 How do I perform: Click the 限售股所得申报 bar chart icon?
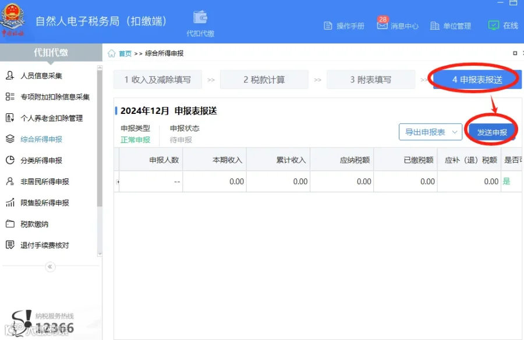click(x=10, y=202)
